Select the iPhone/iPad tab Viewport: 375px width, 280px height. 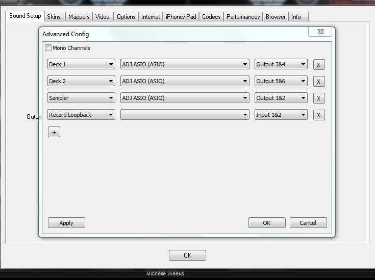pyautogui.click(x=181, y=17)
